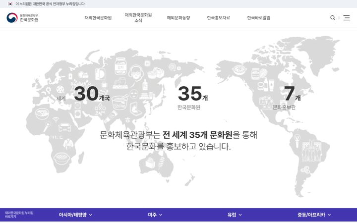Expand 아시아/태평양 region dropdown

click(x=75, y=215)
